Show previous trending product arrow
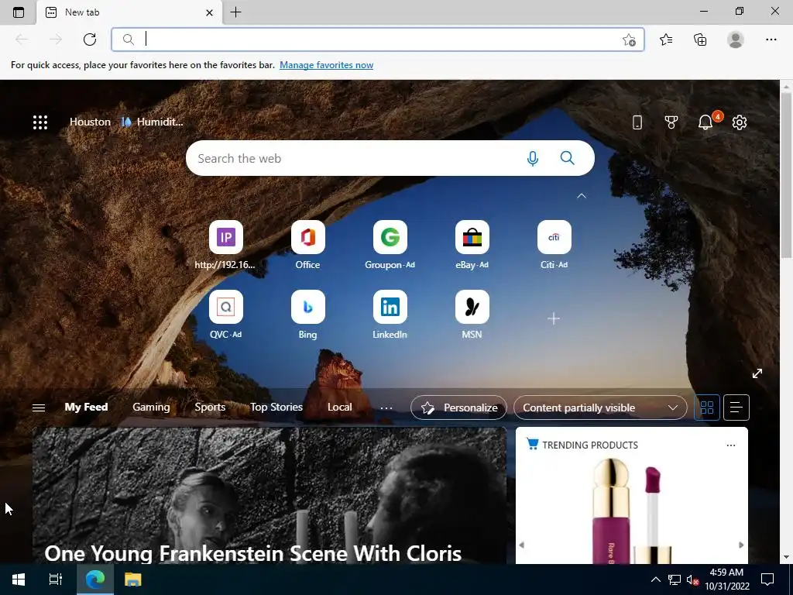 [521, 545]
